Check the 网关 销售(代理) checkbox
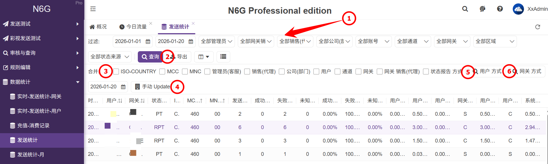The height and width of the screenshot is (164, 548). tap(380, 72)
